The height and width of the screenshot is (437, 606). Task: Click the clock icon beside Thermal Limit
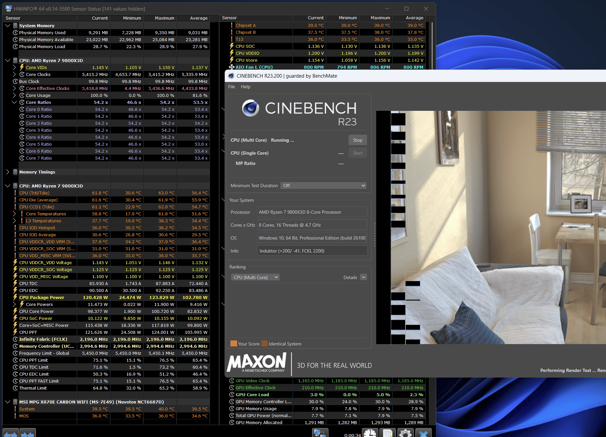tap(15, 388)
